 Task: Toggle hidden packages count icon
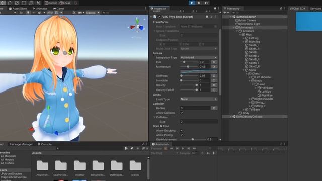tap(145, 148)
